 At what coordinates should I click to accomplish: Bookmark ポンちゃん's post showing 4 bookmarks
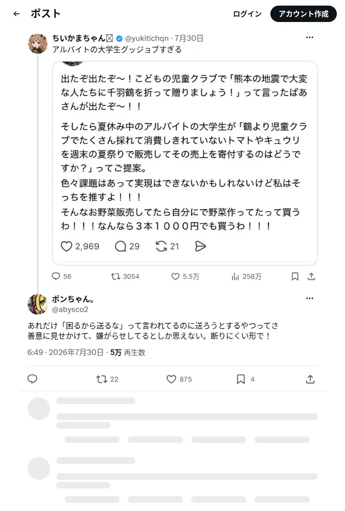click(245, 379)
